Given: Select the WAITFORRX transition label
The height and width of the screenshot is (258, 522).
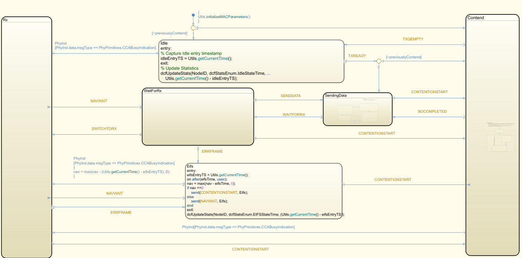Looking at the screenshot, I should (294, 115).
